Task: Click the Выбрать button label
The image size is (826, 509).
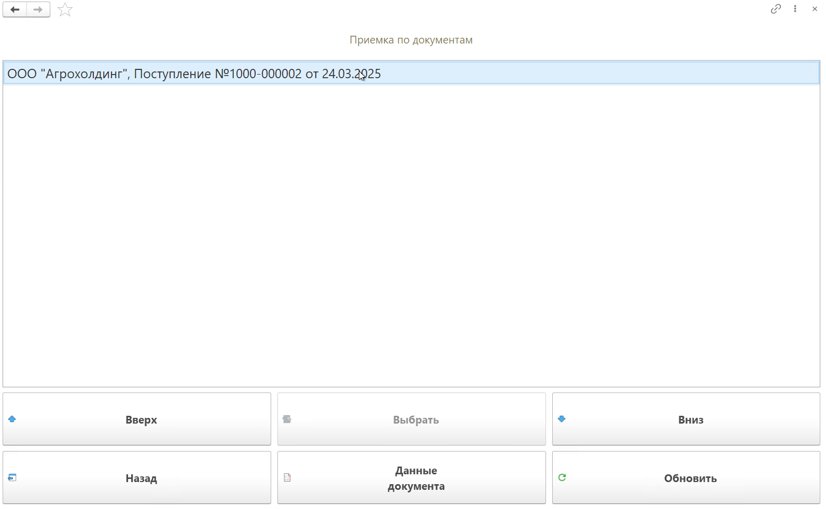Action: (x=416, y=420)
